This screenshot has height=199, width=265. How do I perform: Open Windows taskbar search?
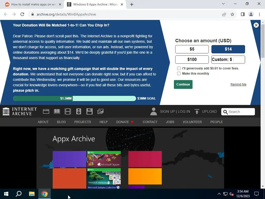[x=19, y=194]
